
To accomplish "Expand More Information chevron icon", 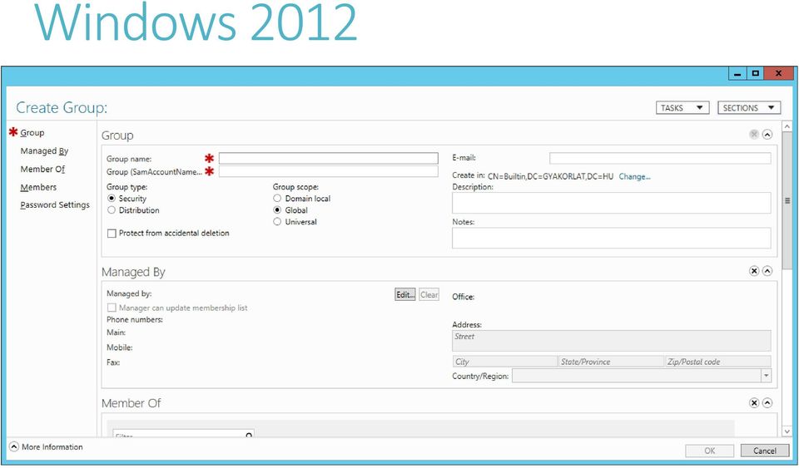I will coord(14,446).
